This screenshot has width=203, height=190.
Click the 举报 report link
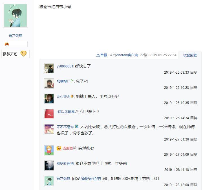click(x=104, y=55)
